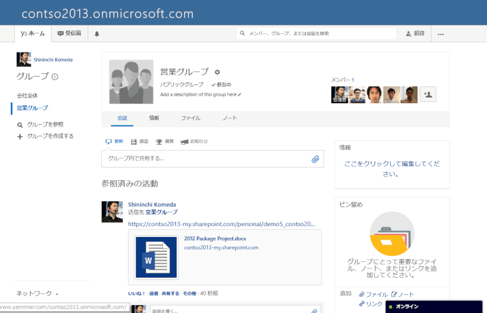Click the first member avatar labeled 管理者
The width and height of the screenshot is (487, 313).
(339, 95)
